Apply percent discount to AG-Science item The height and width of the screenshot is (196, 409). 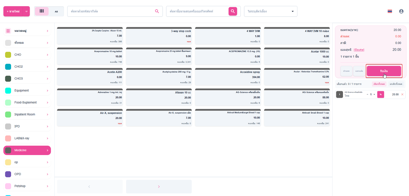coord(381,94)
